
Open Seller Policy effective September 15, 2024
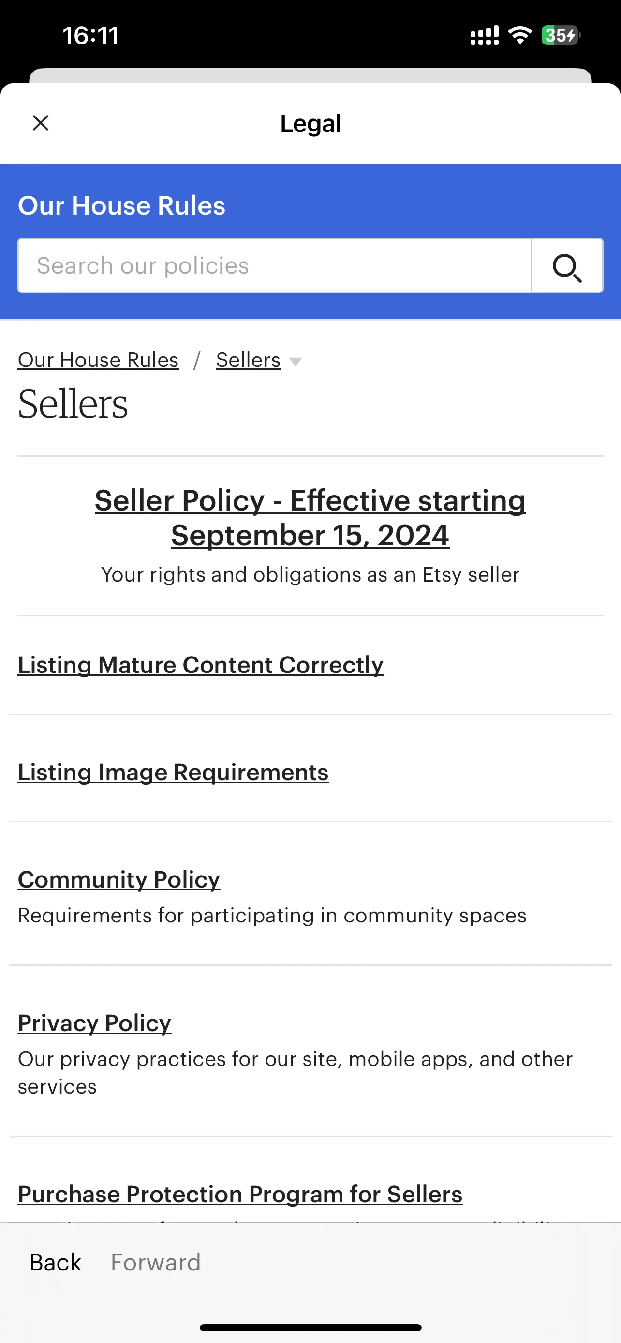point(310,518)
